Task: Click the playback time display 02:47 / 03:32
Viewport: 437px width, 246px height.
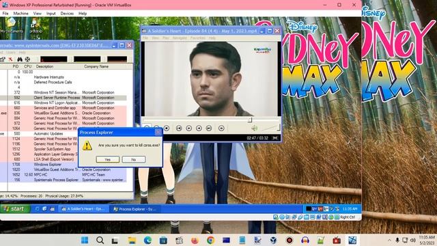Action: [257, 138]
